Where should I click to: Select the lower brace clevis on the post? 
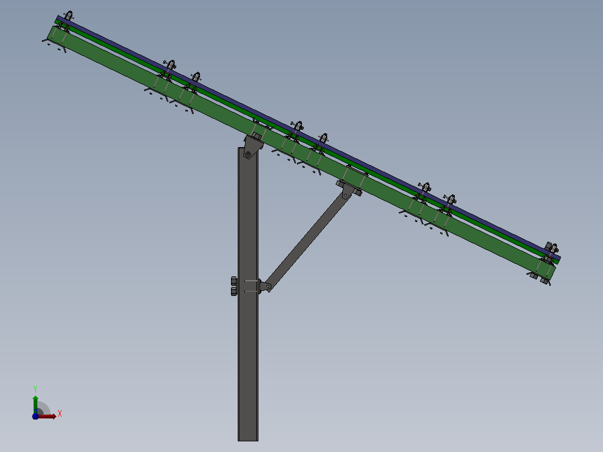(x=265, y=286)
